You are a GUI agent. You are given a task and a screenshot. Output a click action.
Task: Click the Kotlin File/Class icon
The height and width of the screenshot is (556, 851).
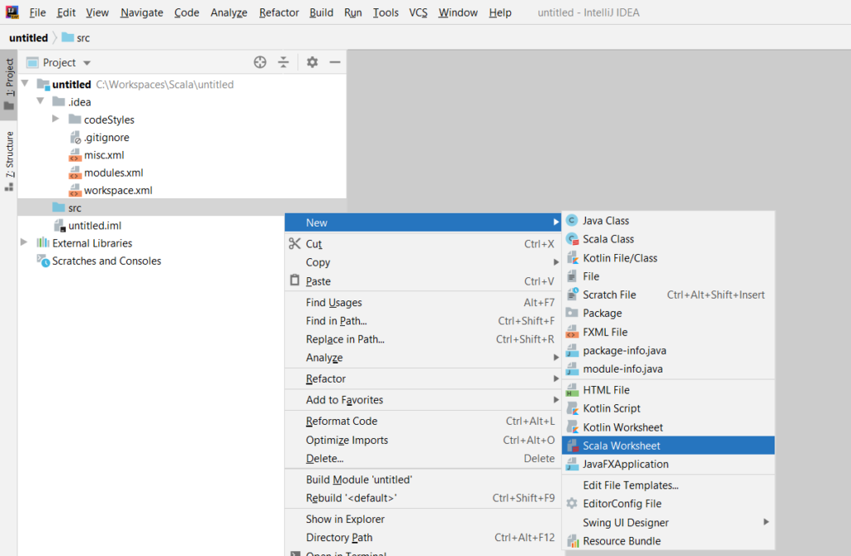(x=572, y=258)
